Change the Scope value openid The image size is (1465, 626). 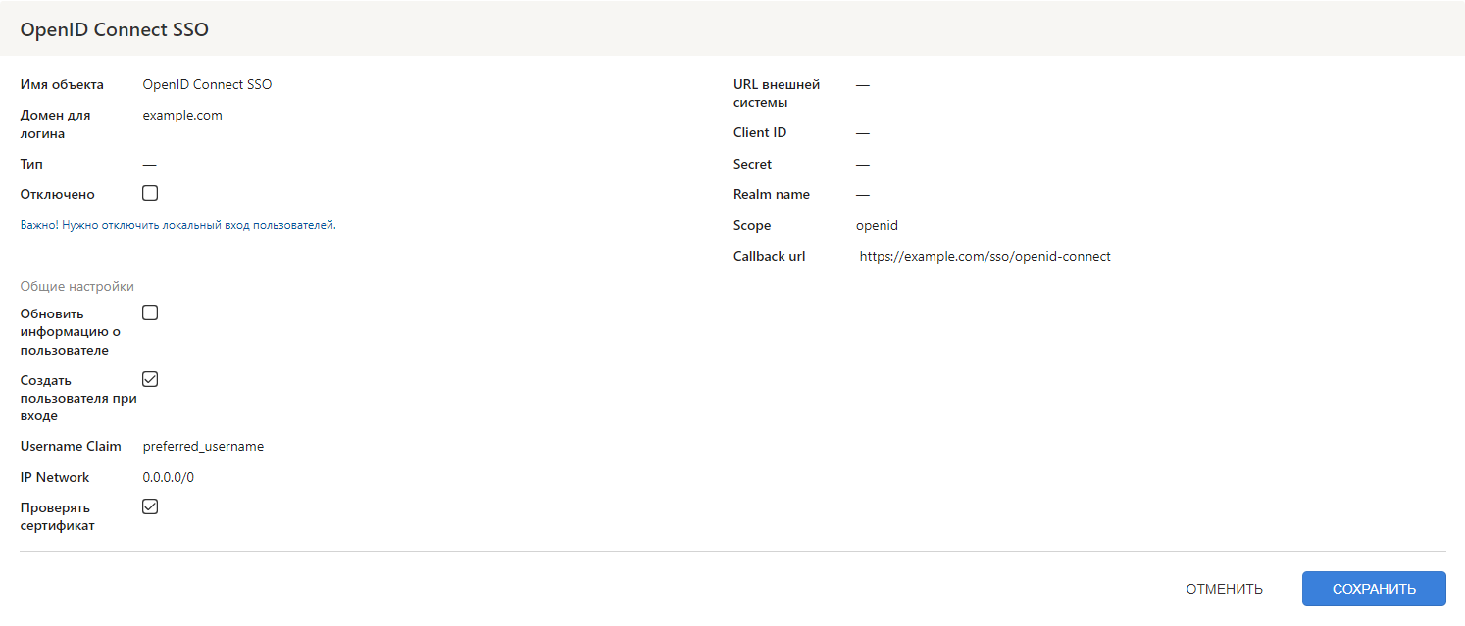(x=877, y=225)
